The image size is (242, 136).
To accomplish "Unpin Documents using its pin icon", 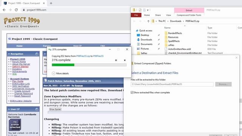I will pos(159,44).
